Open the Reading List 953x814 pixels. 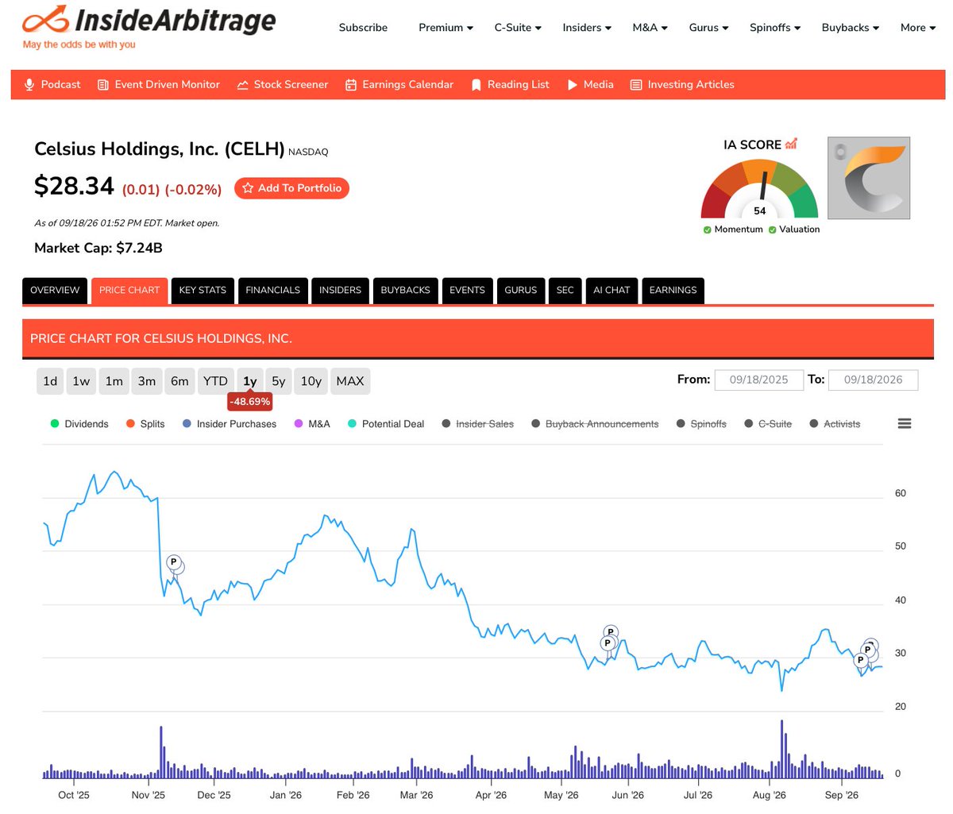tap(510, 84)
